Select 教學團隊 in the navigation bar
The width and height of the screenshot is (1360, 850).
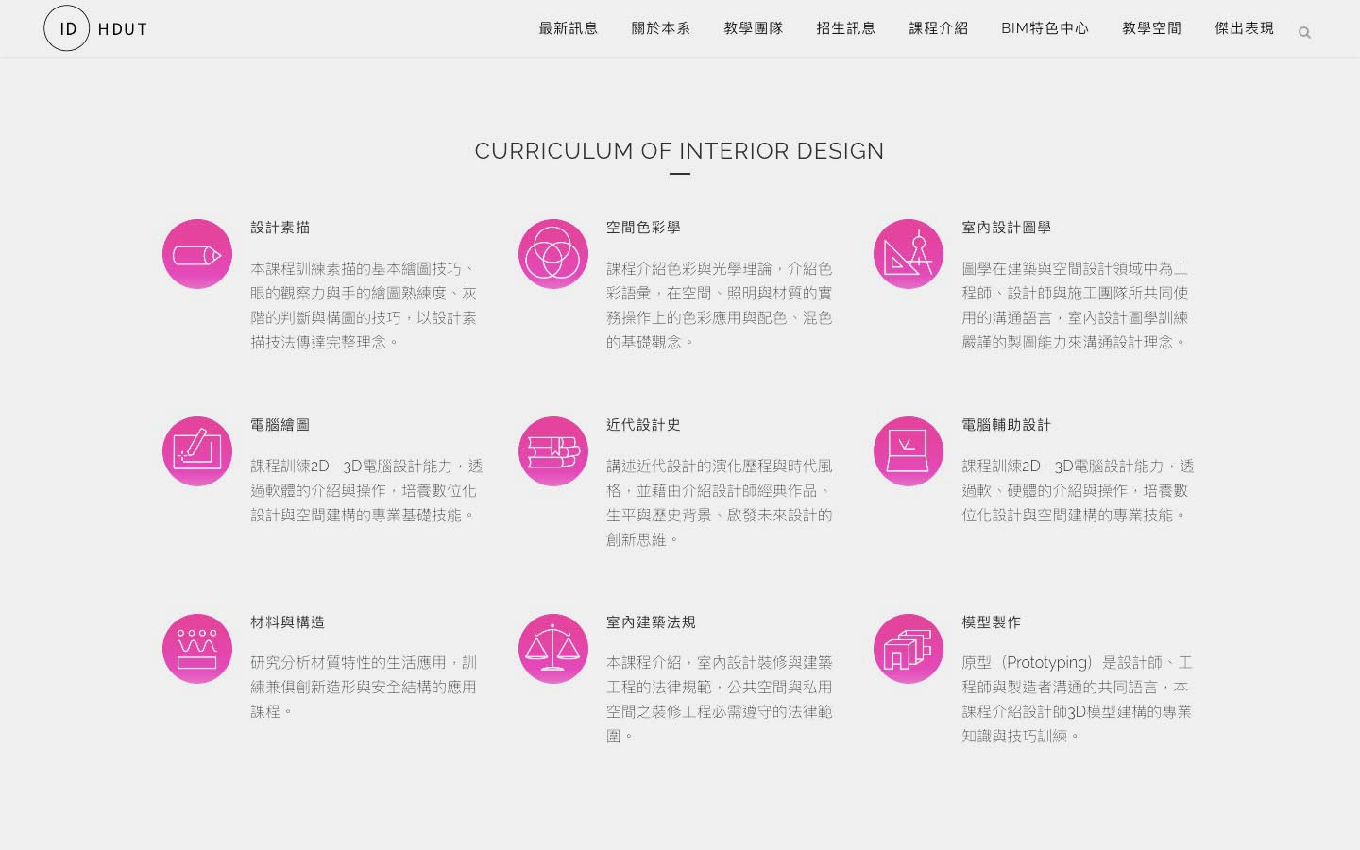tap(753, 28)
